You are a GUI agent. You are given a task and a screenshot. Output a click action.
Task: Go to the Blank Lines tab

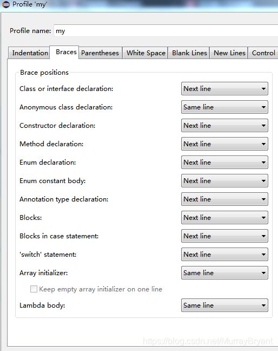[189, 53]
